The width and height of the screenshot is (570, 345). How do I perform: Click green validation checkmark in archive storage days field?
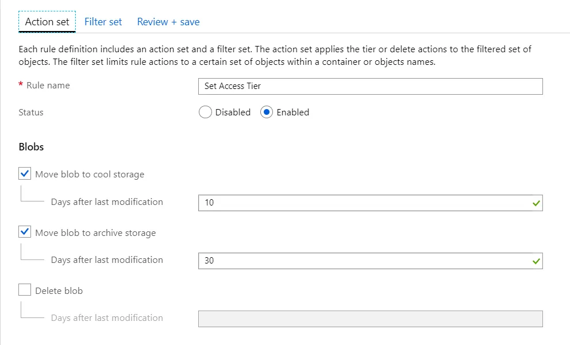tap(536, 261)
